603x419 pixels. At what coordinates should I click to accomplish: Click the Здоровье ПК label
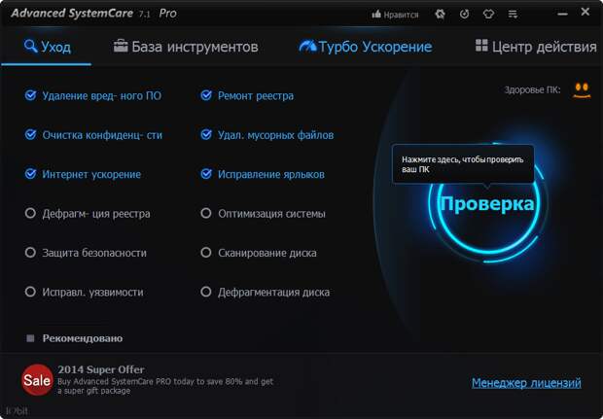[532, 90]
